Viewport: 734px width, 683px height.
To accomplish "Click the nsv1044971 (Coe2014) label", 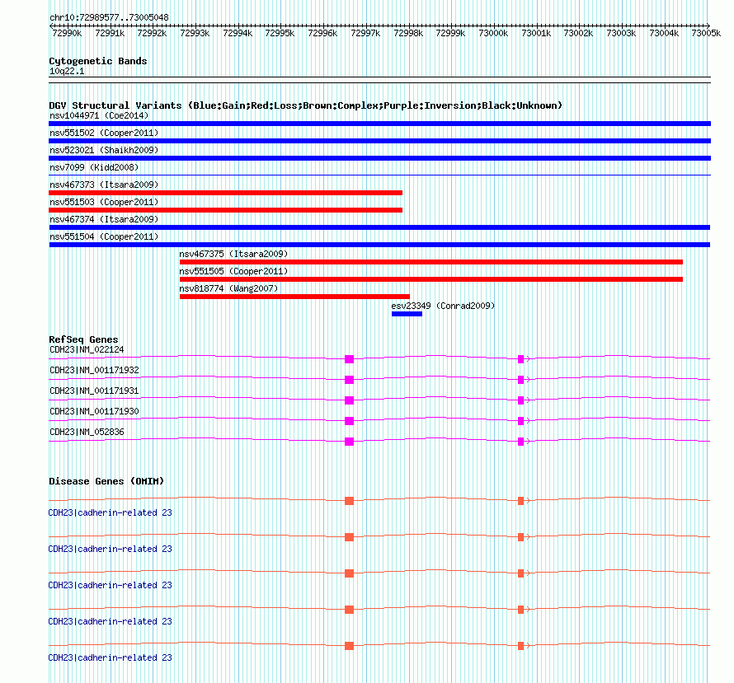I will tap(99, 115).
